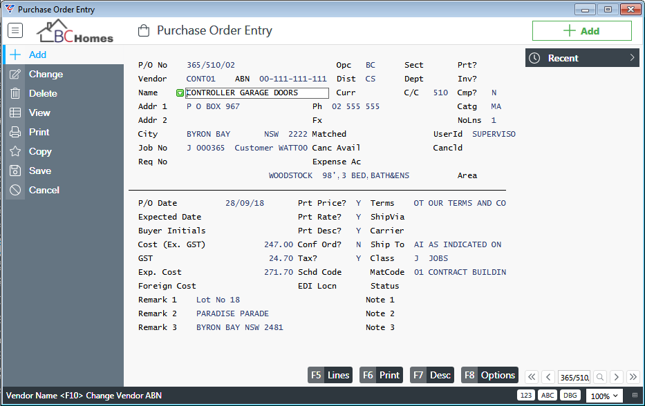The image size is (645, 406).
Task: Select Copy in the sidebar menu
Action: click(x=64, y=151)
